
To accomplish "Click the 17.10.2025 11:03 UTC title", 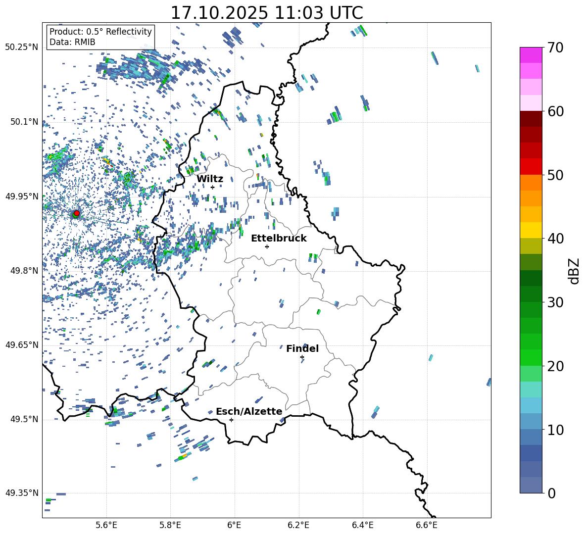I will tap(266, 13).
